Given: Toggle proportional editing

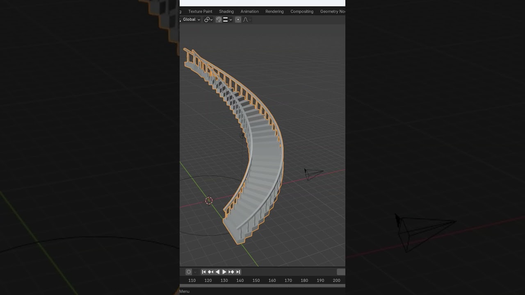Looking at the screenshot, I should coord(238,20).
